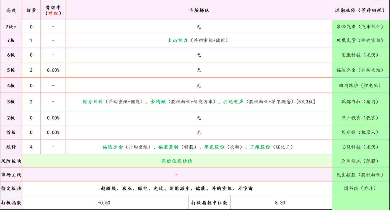Select the 7板 row label
The width and height of the screenshot is (390, 210).
click(11, 40)
